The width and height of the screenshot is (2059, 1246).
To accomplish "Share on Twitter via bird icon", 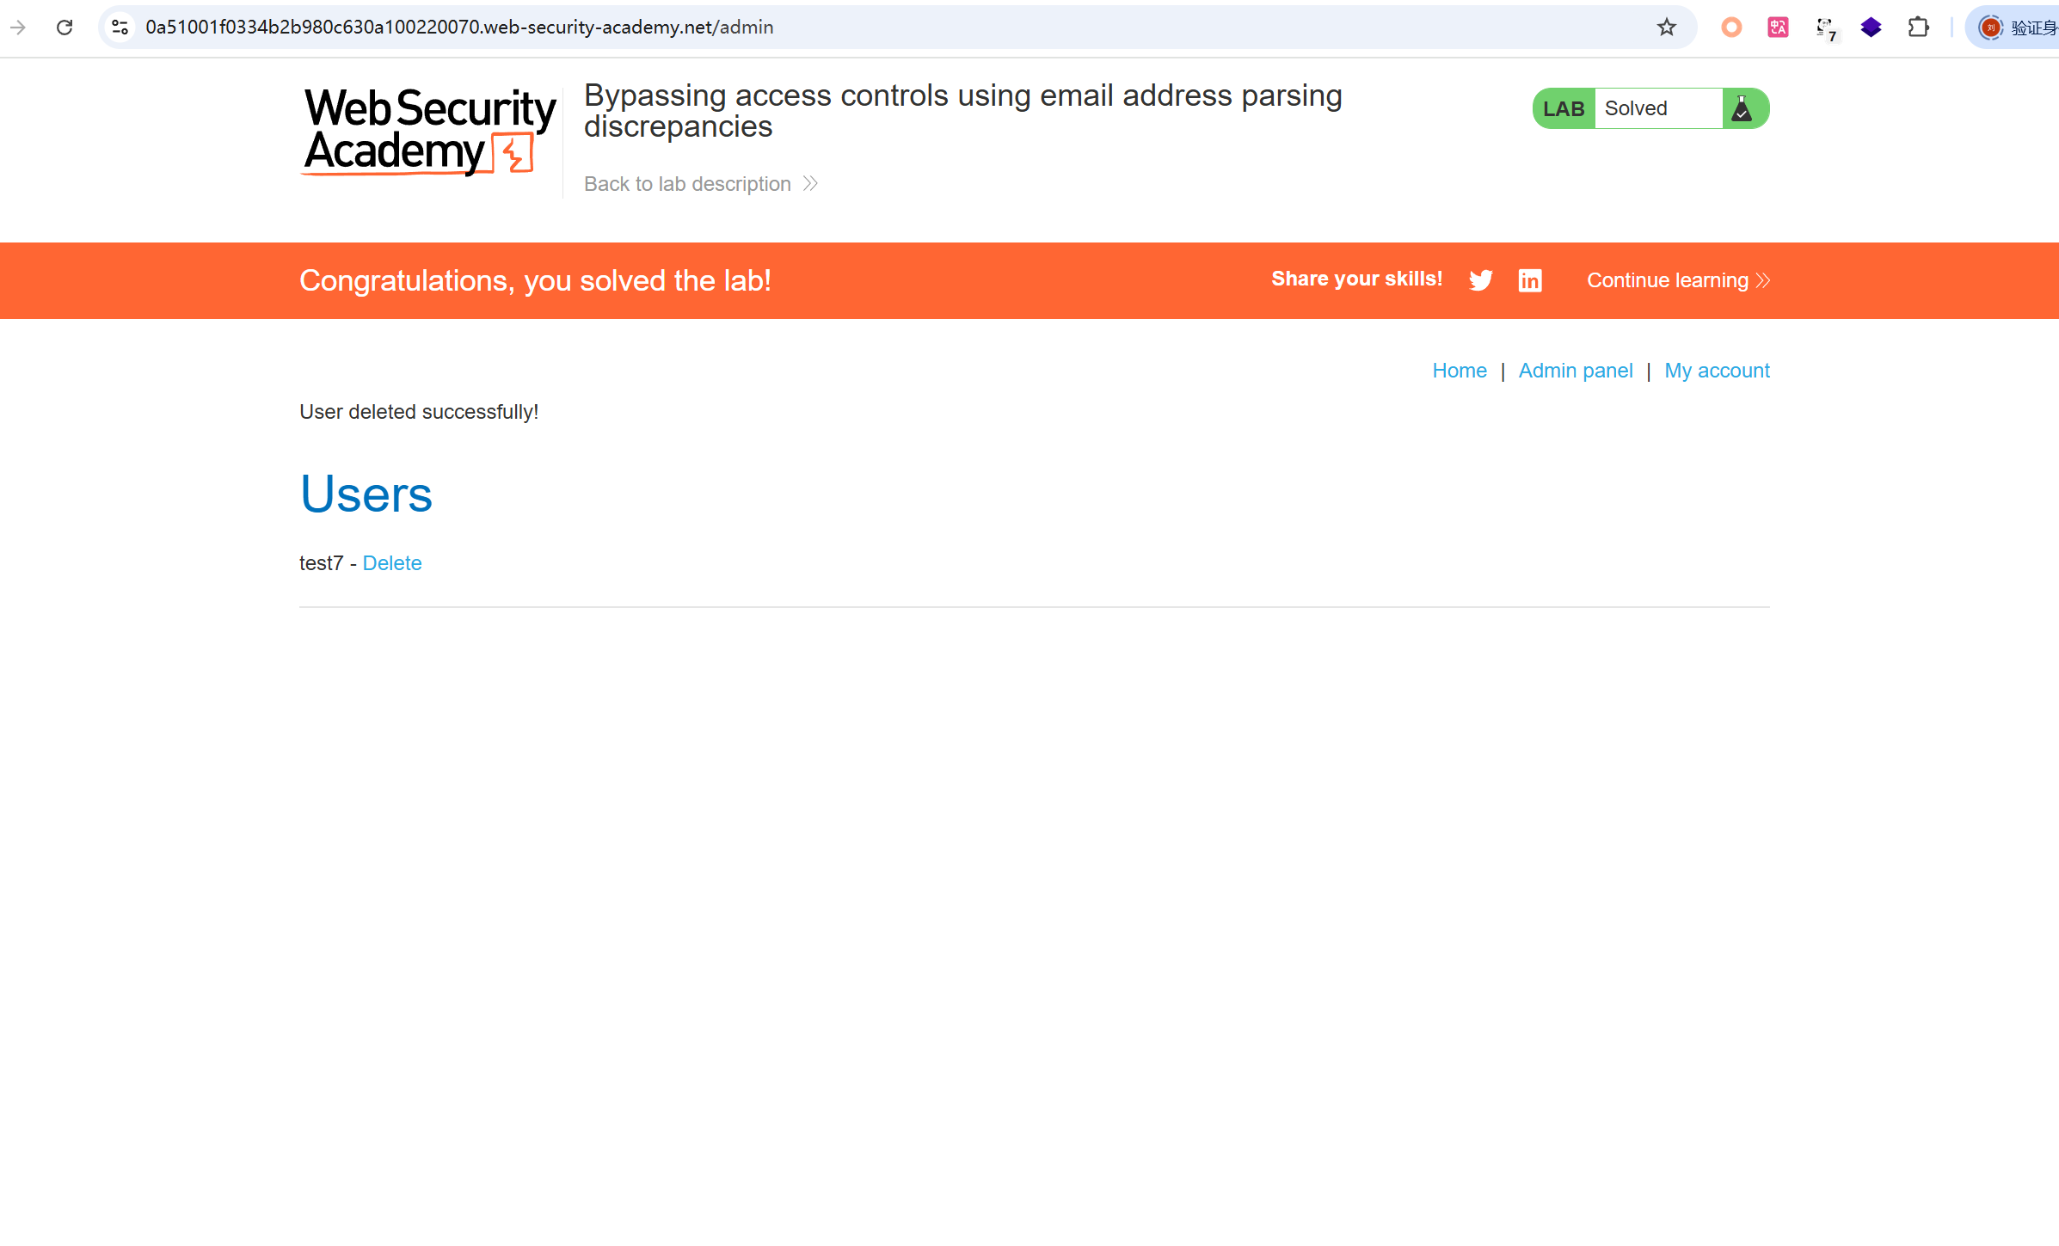I will click(1480, 280).
